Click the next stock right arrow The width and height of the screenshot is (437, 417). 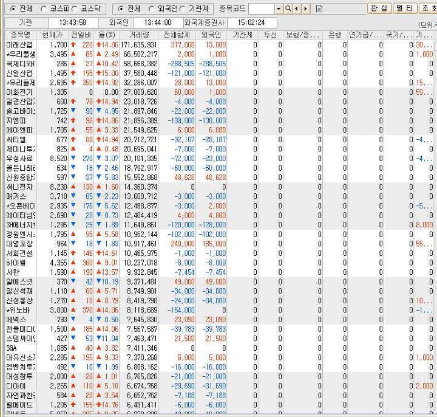click(x=306, y=9)
